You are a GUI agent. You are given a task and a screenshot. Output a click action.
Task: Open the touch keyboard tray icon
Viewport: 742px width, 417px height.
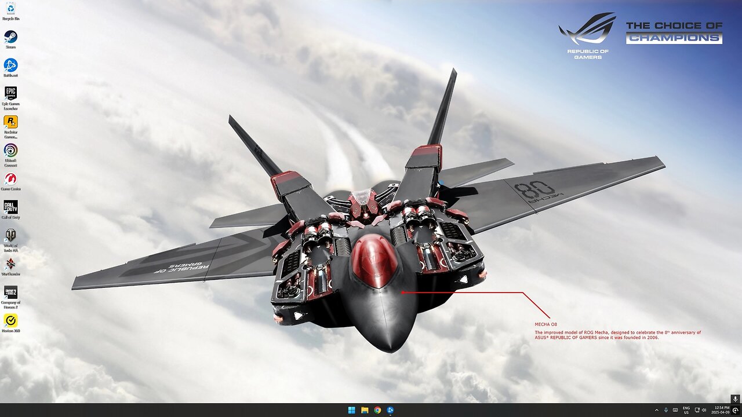pyautogui.click(x=675, y=410)
